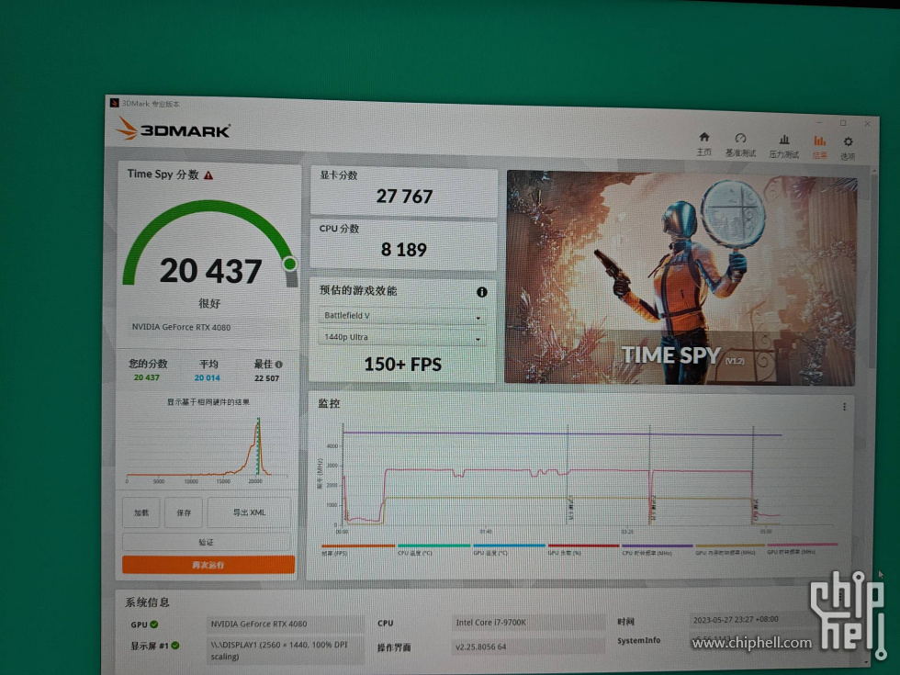
Task: Toggle the GPU 温度 (°C) legend series
Action: coord(509,550)
